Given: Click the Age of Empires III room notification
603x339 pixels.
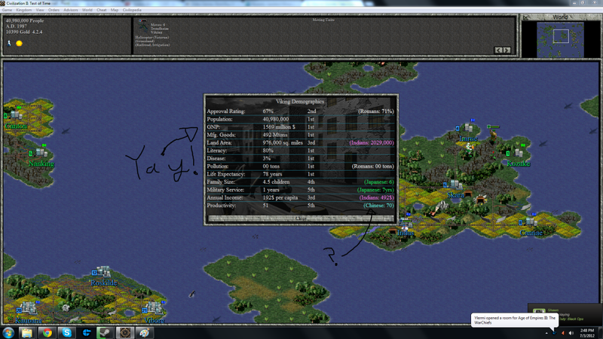Looking at the screenshot, I should pos(515,320).
